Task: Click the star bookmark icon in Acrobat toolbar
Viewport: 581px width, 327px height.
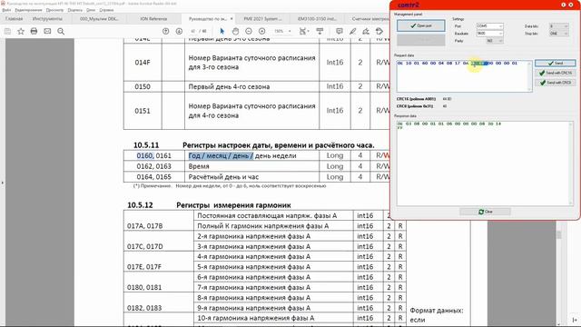Action: 21,32
